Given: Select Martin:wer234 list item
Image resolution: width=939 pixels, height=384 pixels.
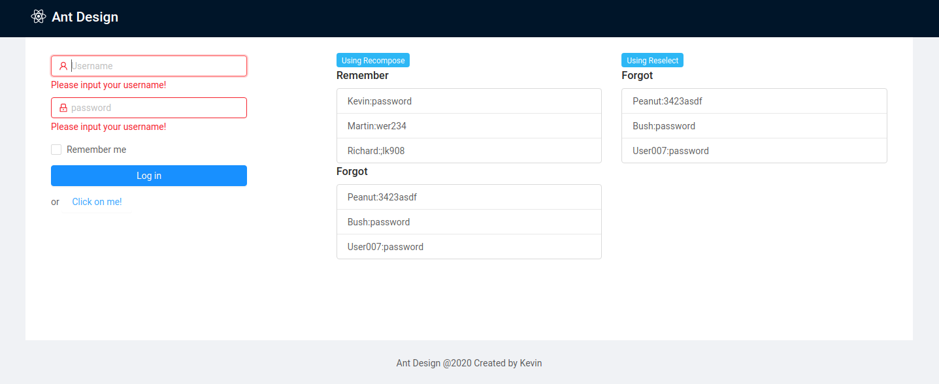Looking at the screenshot, I should [469, 126].
